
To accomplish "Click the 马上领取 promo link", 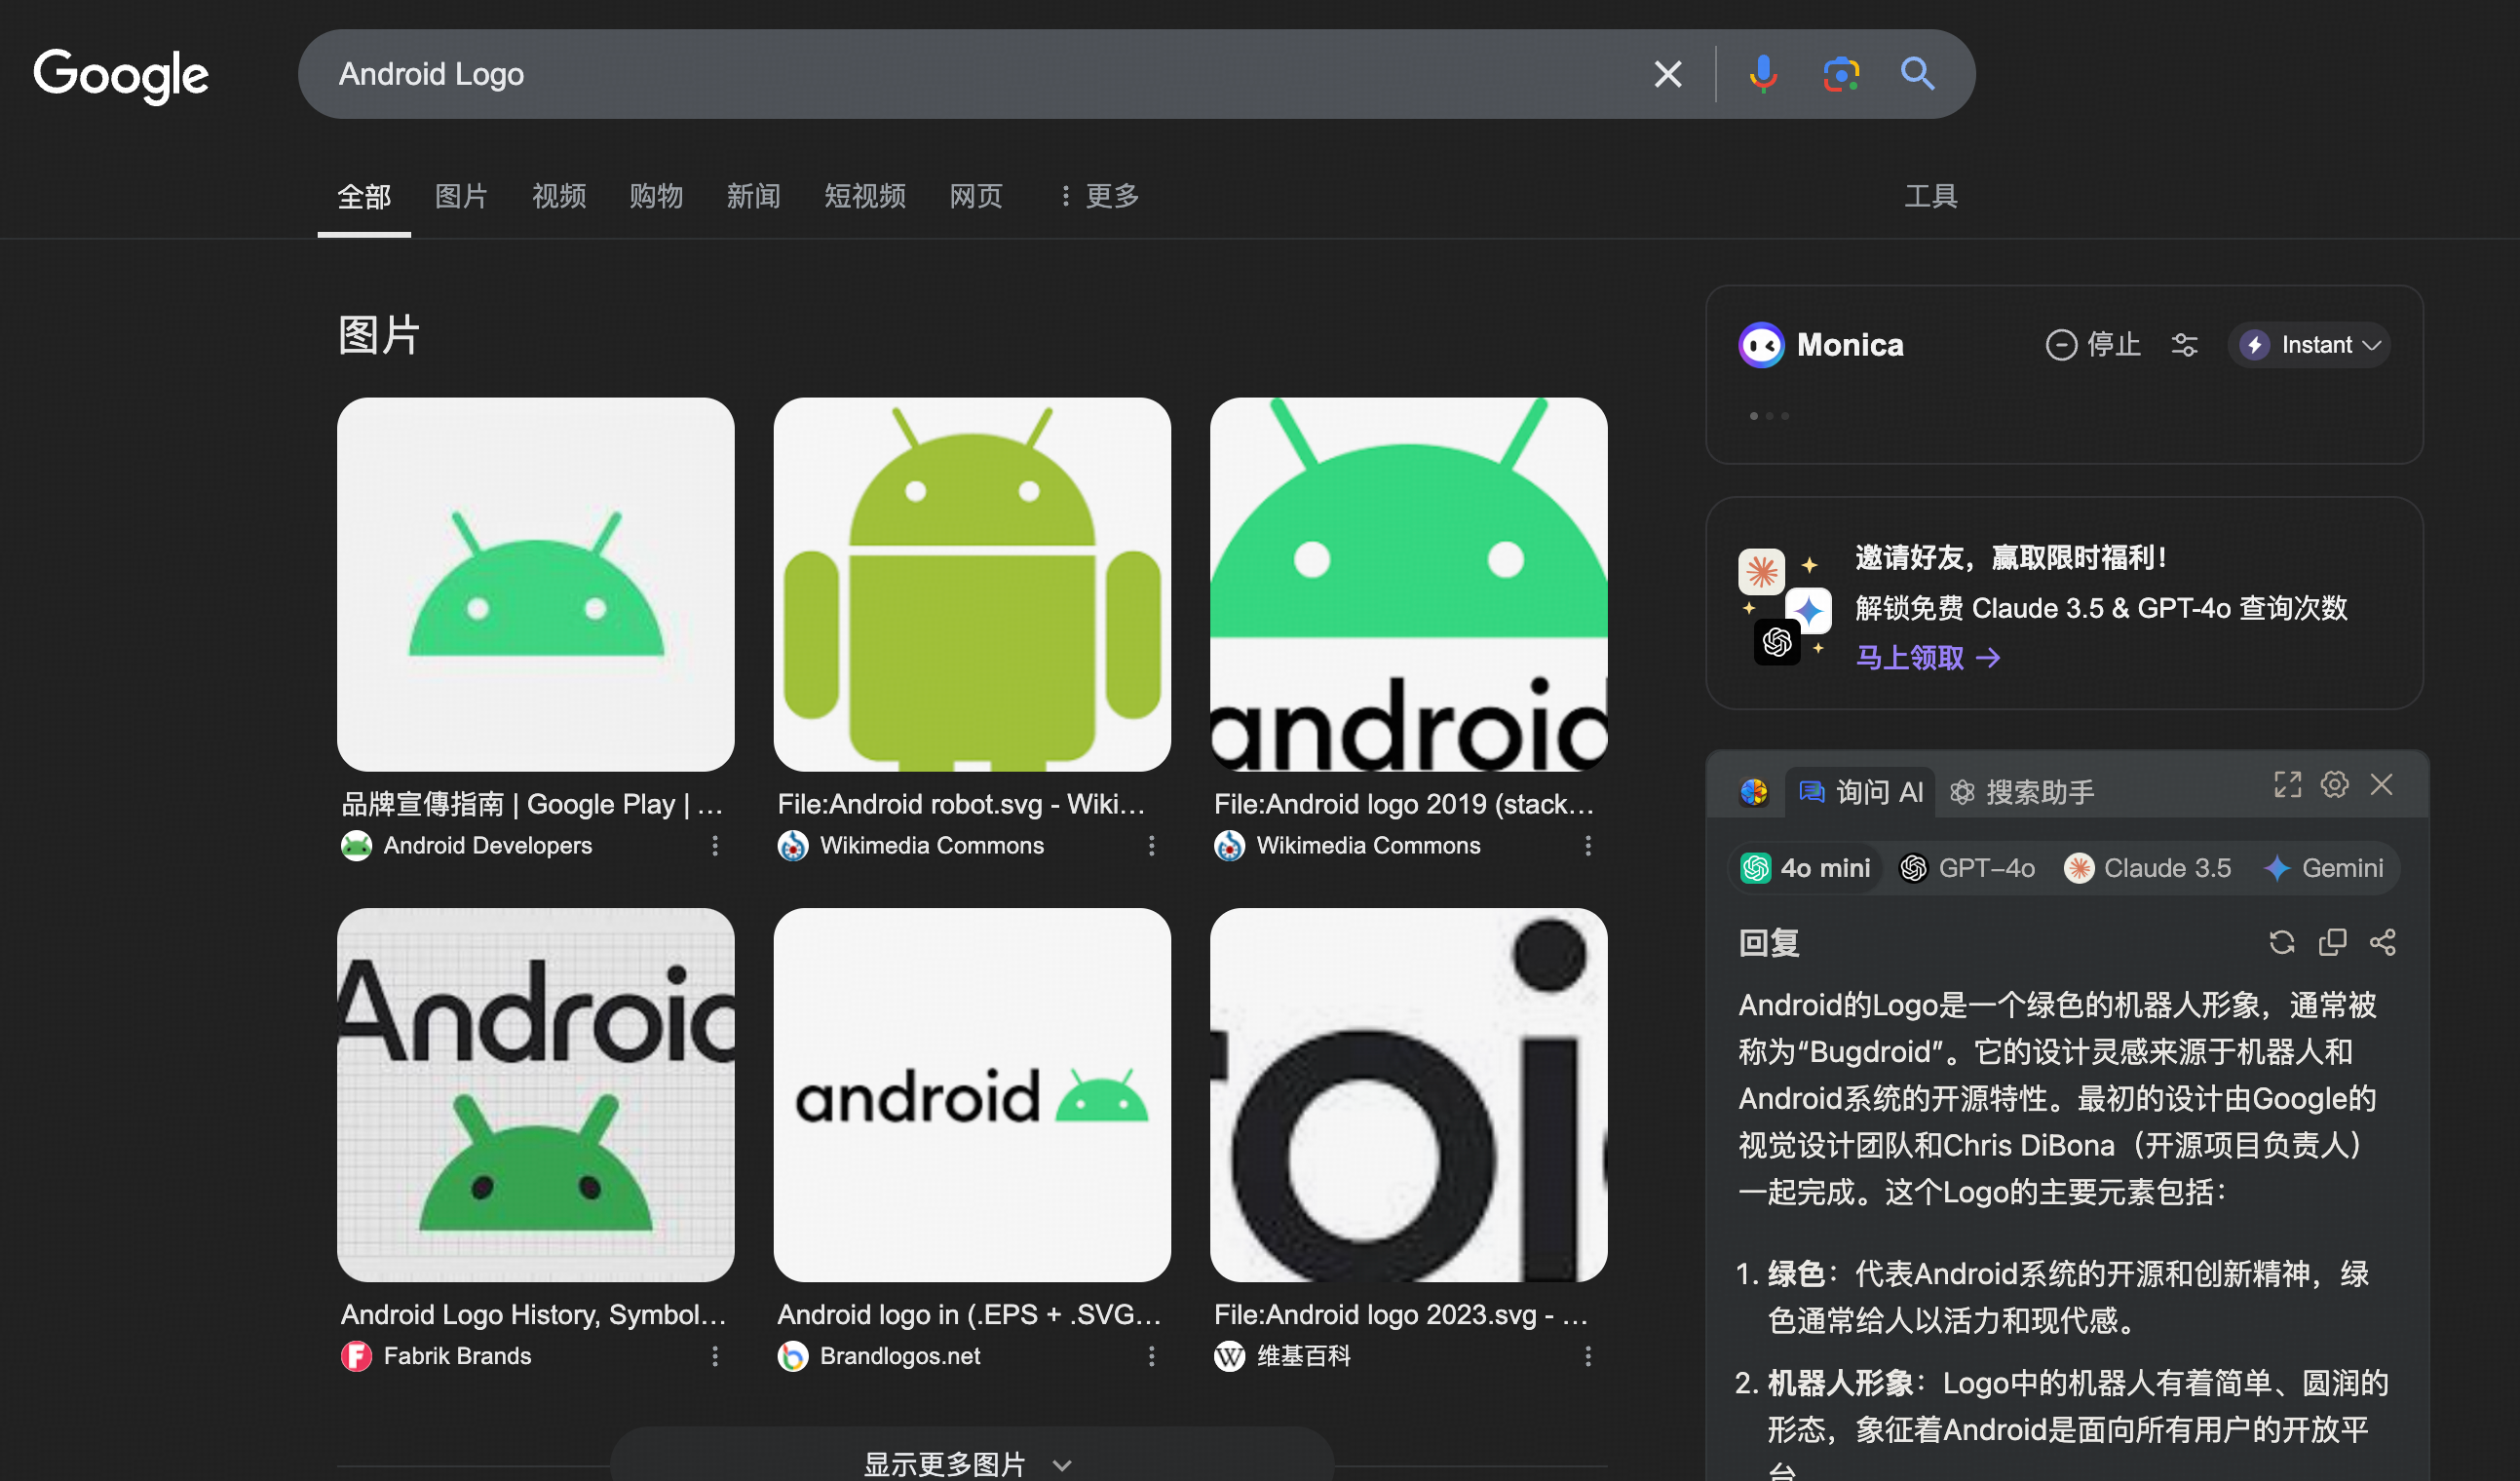I will 1928,657.
